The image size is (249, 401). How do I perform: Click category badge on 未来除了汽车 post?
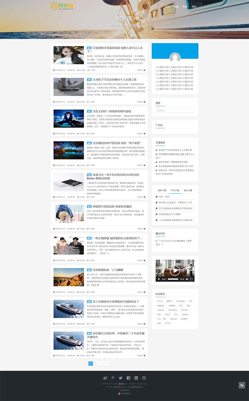(89, 80)
